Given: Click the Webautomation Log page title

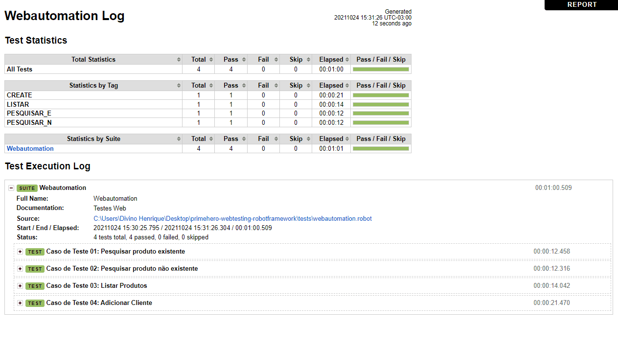Looking at the screenshot, I should [65, 16].
